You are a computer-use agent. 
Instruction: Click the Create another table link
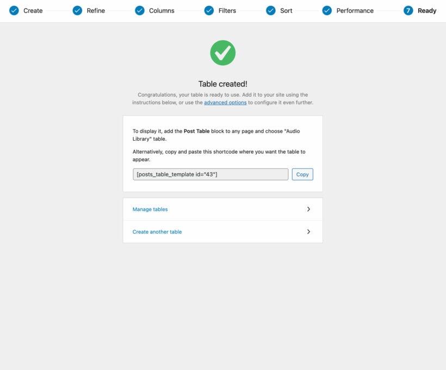pyautogui.click(x=157, y=231)
